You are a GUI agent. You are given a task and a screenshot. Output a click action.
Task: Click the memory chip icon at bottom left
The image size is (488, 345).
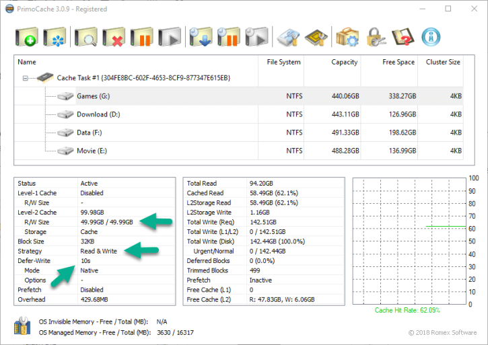(x=22, y=327)
